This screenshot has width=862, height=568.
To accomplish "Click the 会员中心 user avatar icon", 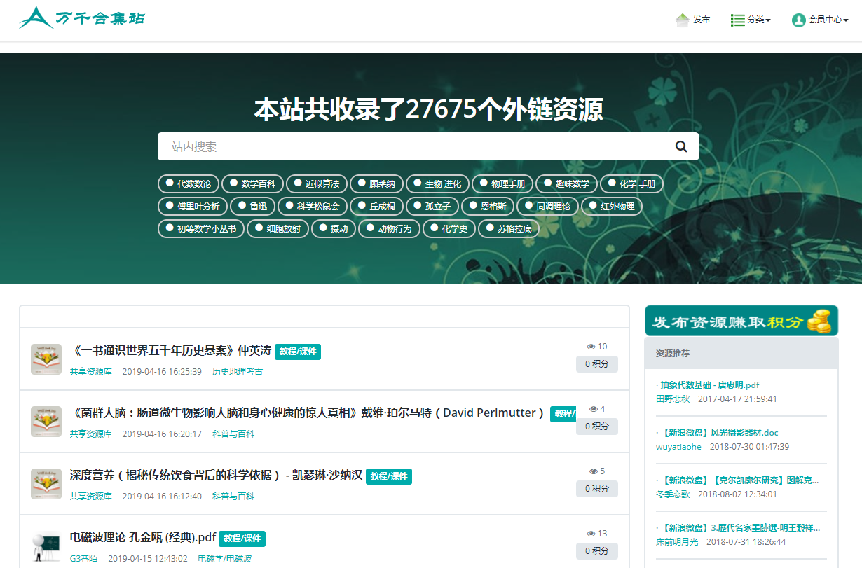I will pos(798,20).
